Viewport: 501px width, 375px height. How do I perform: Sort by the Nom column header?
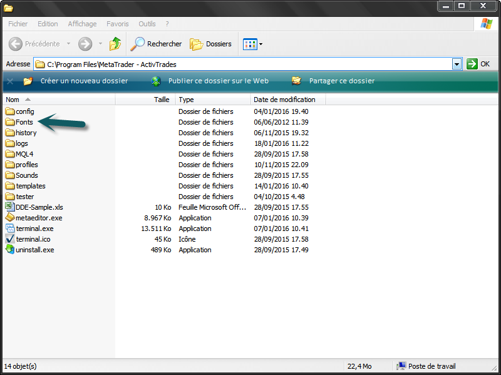point(59,100)
